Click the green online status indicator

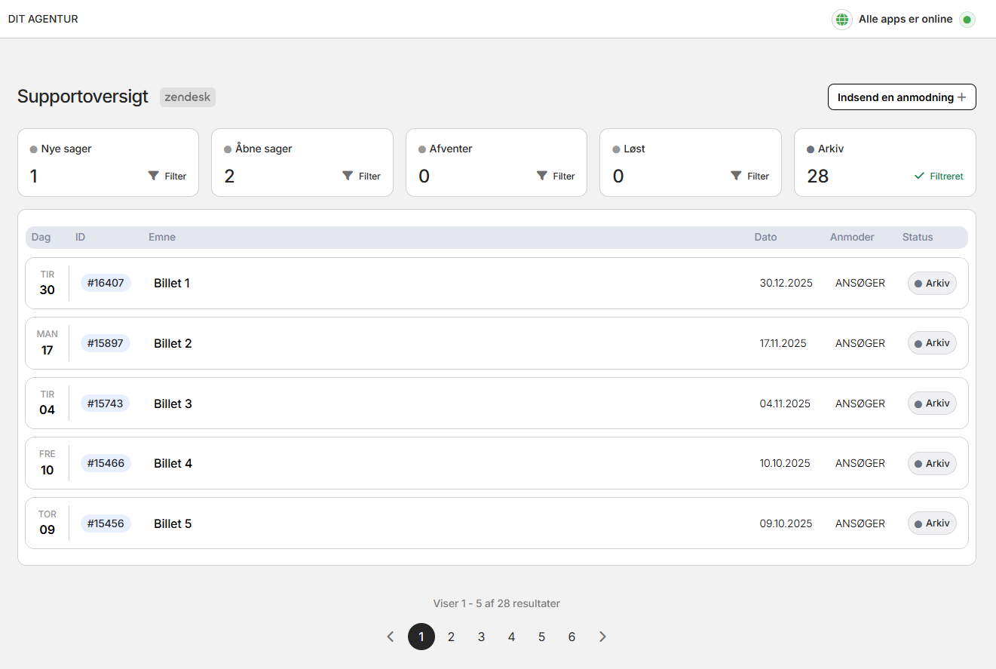click(x=967, y=20)
